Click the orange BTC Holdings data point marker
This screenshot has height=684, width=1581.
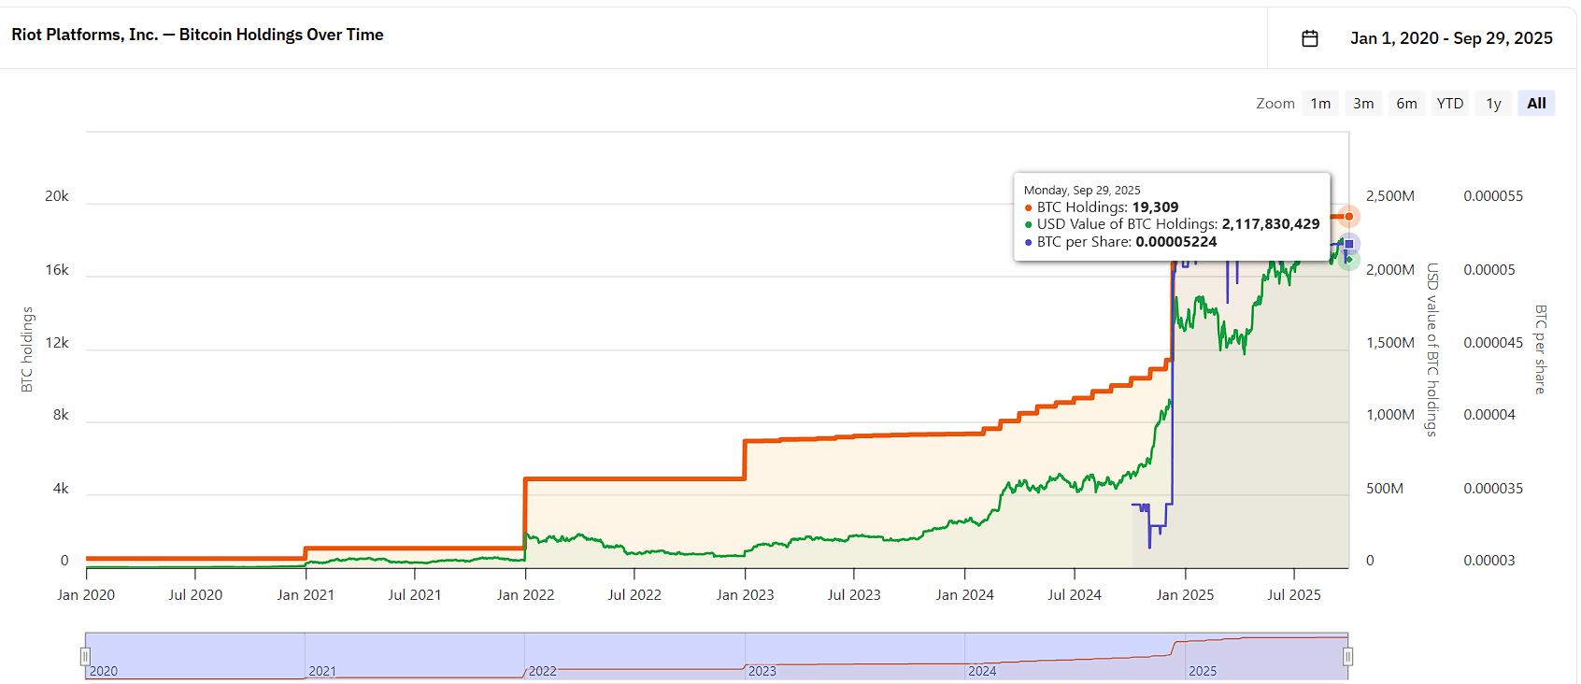point(1348,217)
